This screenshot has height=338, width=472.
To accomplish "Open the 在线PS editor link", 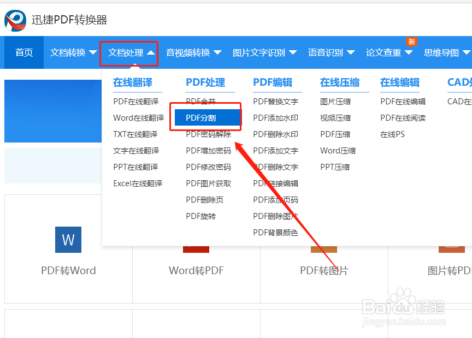I will (392, 134).
